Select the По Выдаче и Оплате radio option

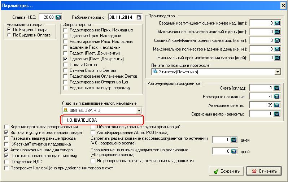coord(9,35)
